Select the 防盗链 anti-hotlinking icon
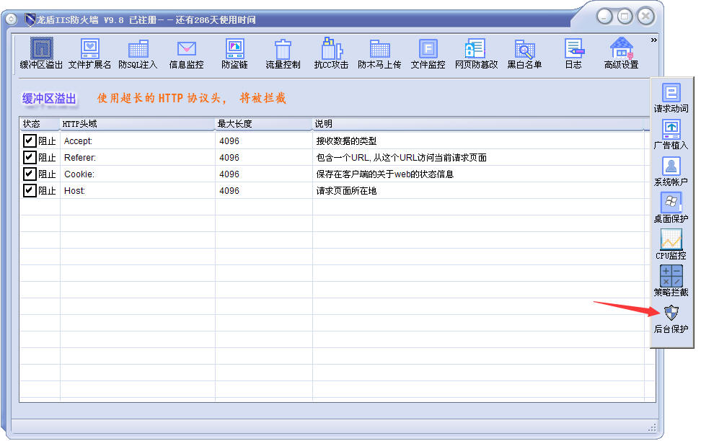This screenshot has height=441, width=701. [234, 53]
